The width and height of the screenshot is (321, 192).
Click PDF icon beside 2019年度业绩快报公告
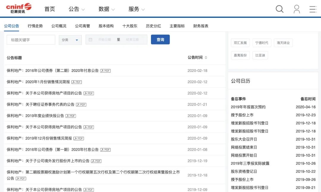click(70, 116)
